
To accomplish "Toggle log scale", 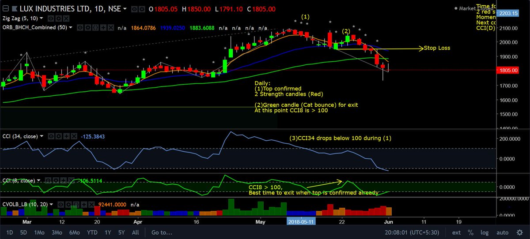I will [485, 232].
